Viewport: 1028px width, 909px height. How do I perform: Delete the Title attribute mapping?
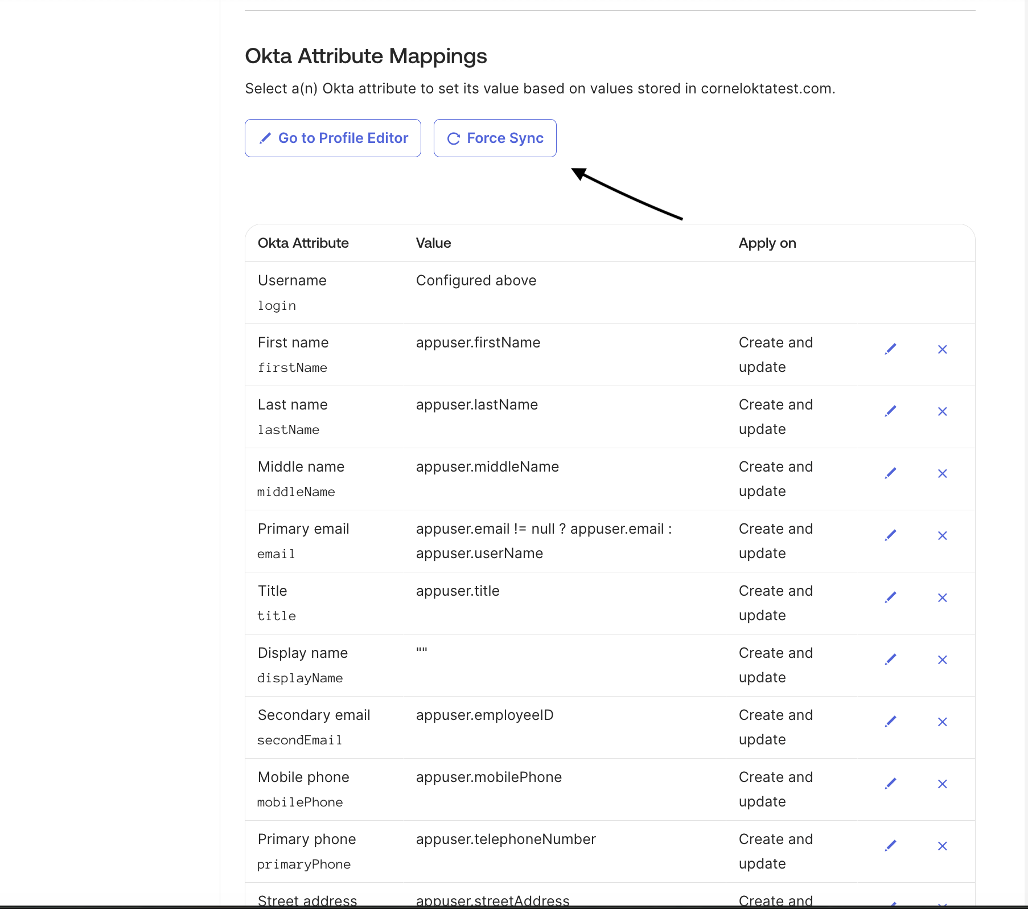pos(943,597)
